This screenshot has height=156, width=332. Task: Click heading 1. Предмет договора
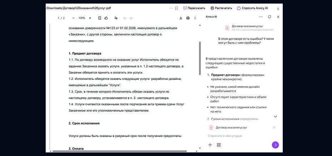pyautogui.click(x=85, y=53)
